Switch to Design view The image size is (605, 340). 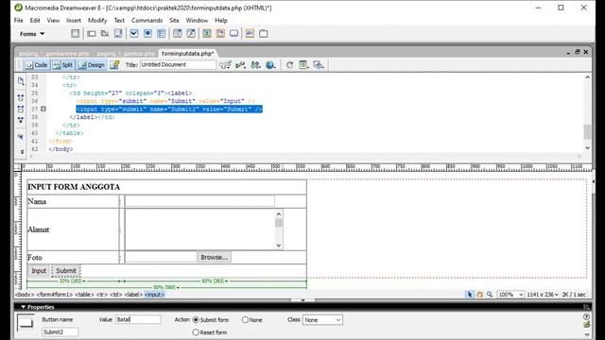click(x=92, y=65)
